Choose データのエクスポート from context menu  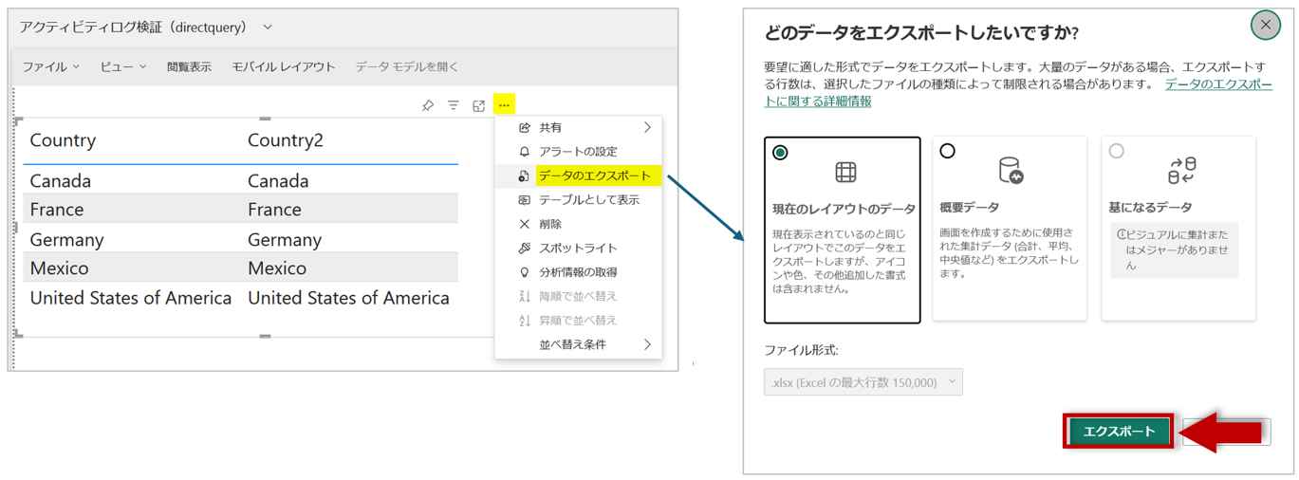point(594,175)
